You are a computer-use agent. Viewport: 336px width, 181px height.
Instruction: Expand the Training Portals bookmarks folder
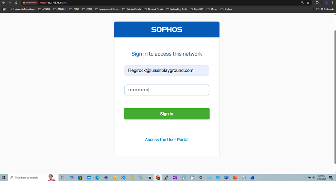point(131,9)
